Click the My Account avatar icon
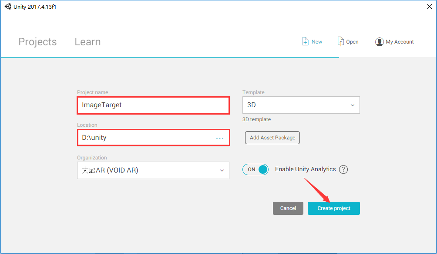437x254 pixels. [x=379, y=42]
